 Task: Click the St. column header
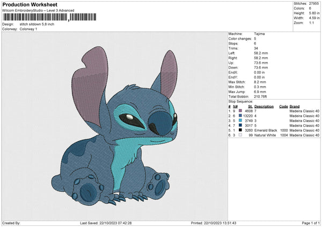click(250, 105)
